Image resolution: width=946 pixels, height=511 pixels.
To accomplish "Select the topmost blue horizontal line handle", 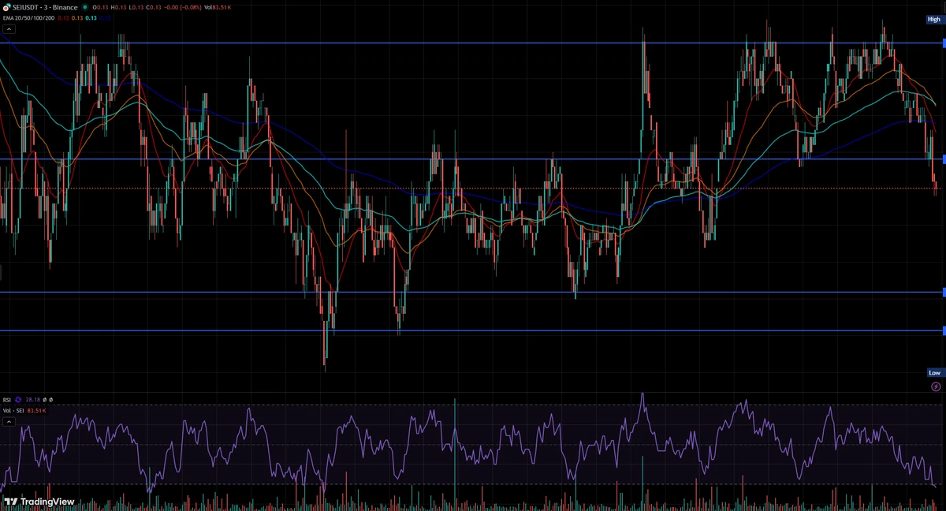I will (944, 43).
